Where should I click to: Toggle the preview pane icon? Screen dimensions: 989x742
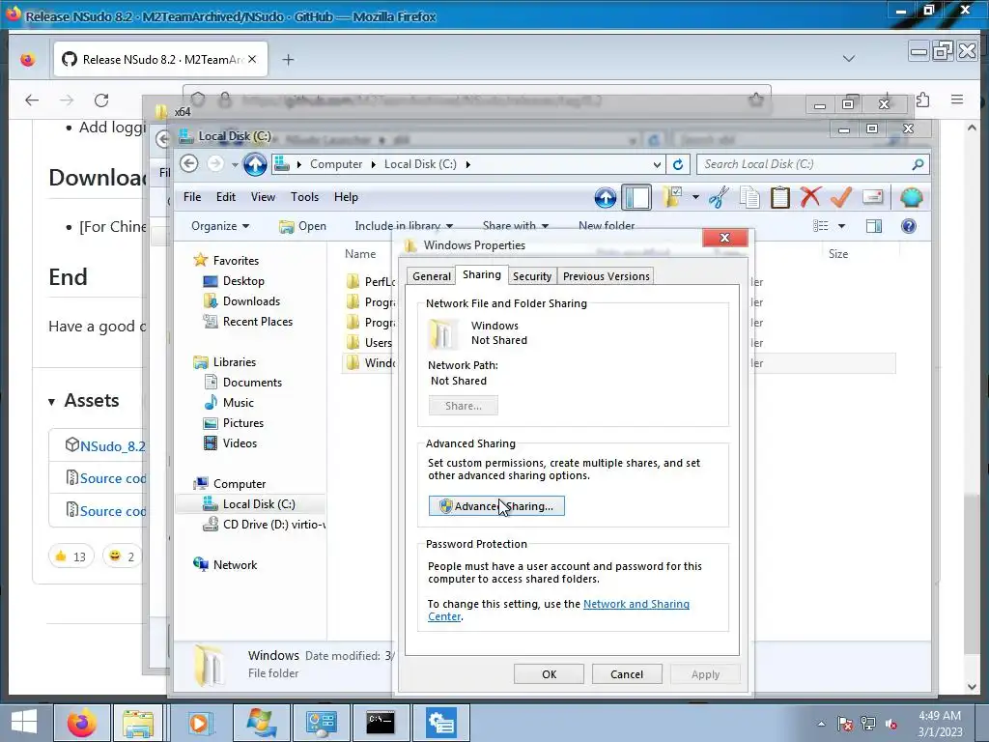(873, 226)
